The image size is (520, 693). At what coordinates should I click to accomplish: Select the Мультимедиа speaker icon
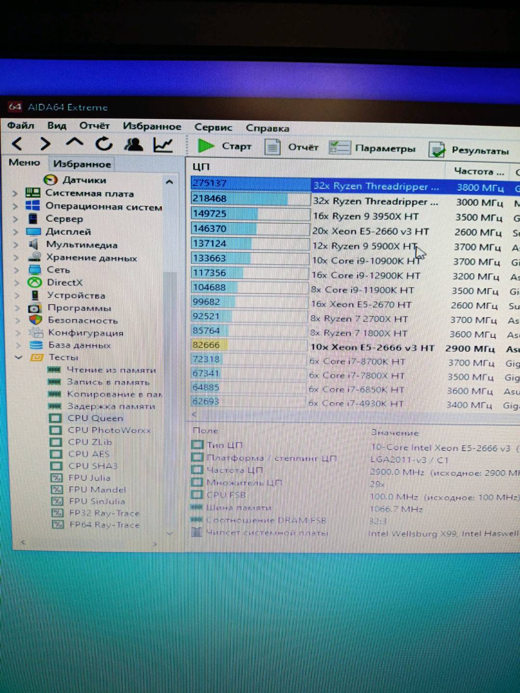(x=34, y=244)
